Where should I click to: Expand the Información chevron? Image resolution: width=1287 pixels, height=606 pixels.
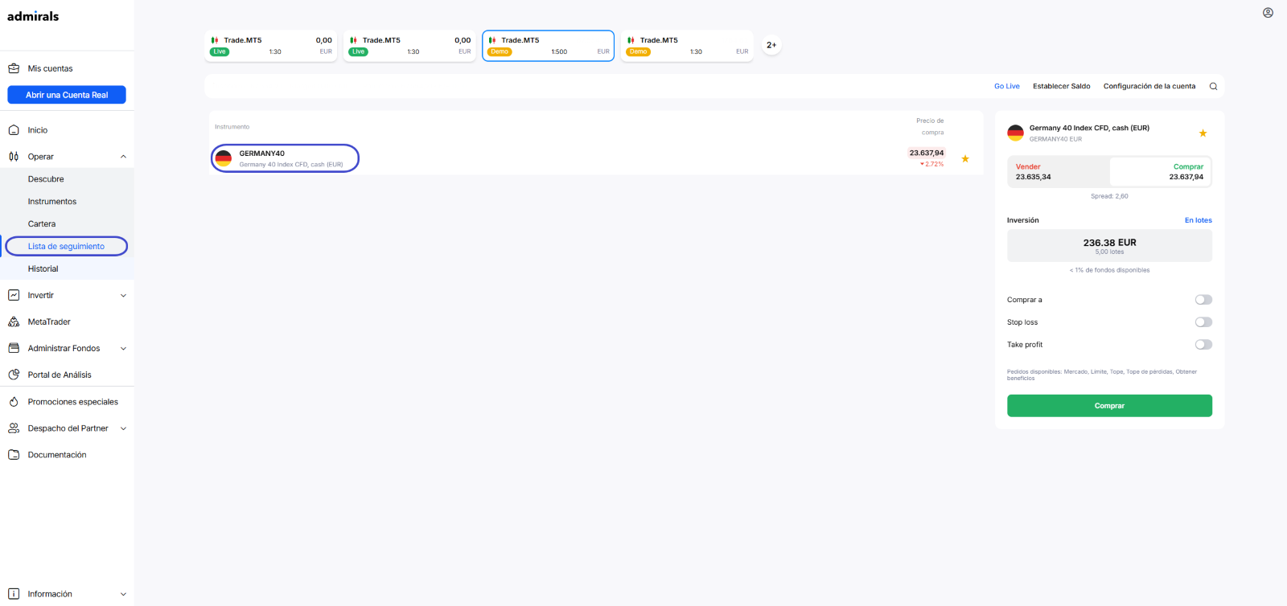[x=123, y=594]
